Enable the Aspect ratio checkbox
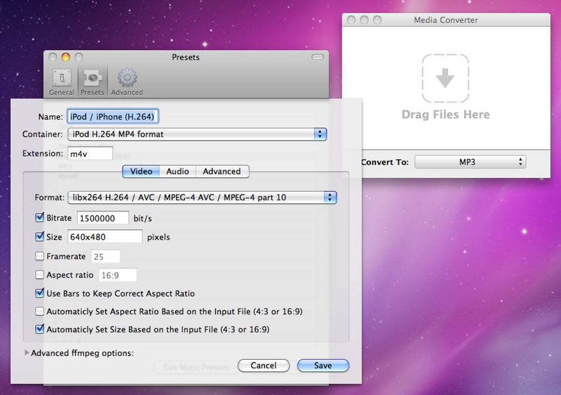561x395 pixels. pyautogui.click(x=40, y=275)
